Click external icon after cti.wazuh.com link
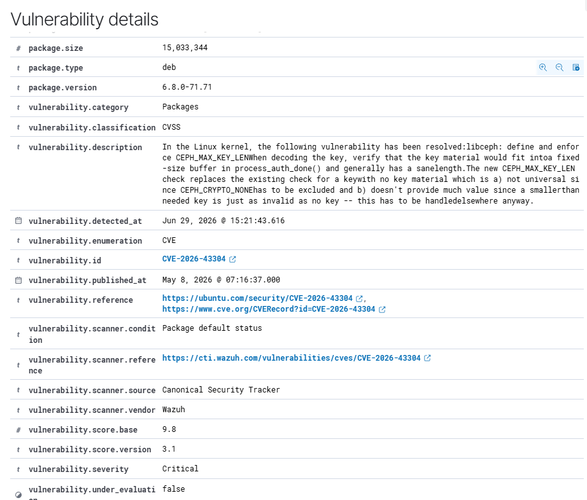Image resolution: width=587 pixels, height=500 pixels. [427, 358]
